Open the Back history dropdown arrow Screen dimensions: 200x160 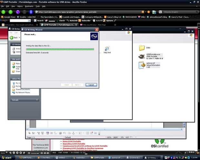(19, 38)
